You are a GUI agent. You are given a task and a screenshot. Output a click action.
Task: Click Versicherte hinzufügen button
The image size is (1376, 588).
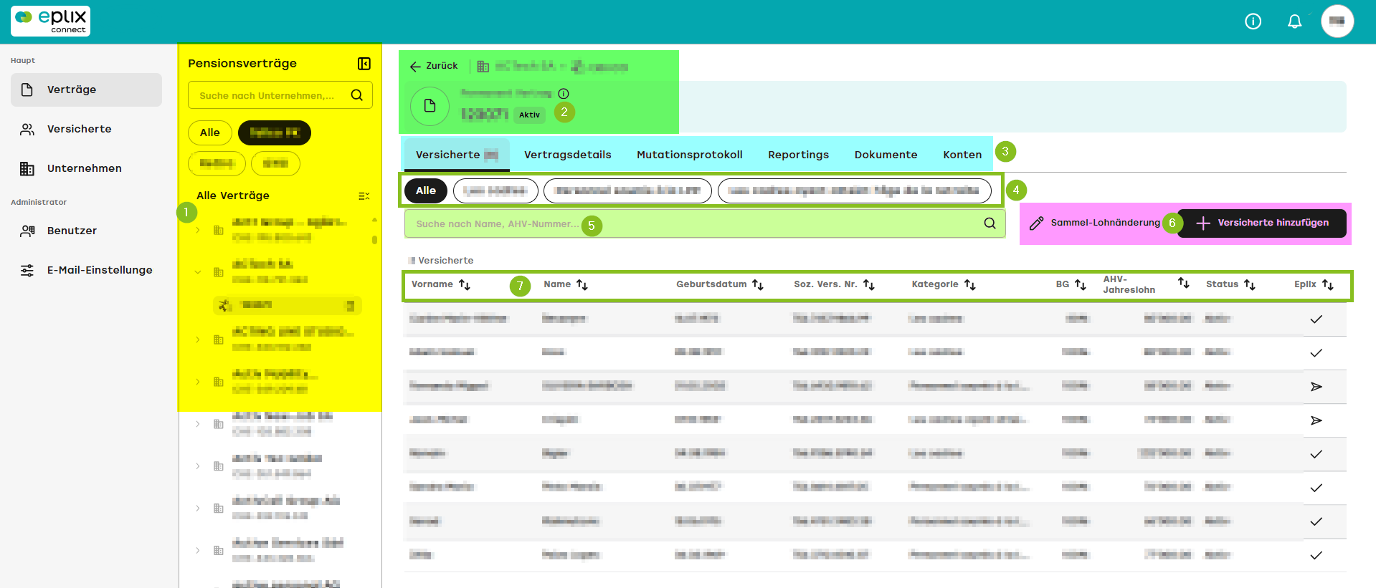tap(1262, 223)
